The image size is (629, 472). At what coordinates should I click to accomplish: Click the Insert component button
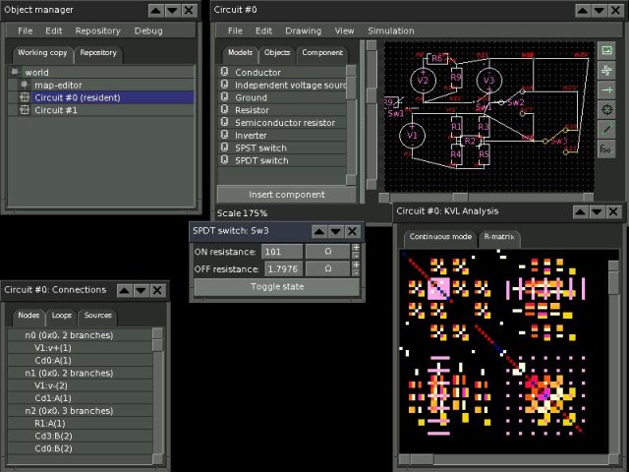click(286, 195)
